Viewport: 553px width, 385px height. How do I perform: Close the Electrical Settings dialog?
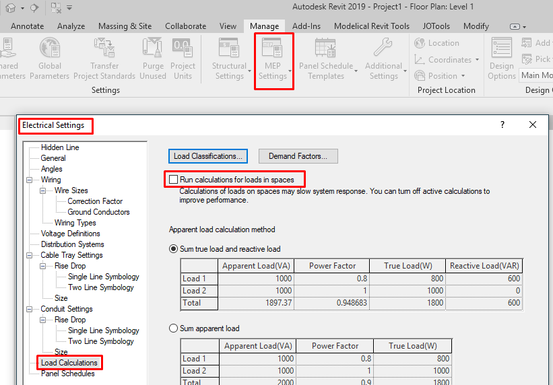[x=533, y=125]
